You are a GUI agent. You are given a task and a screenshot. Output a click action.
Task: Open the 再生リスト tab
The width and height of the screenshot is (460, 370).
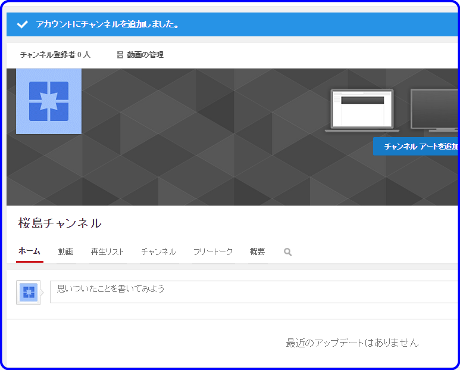pos(107,251)
